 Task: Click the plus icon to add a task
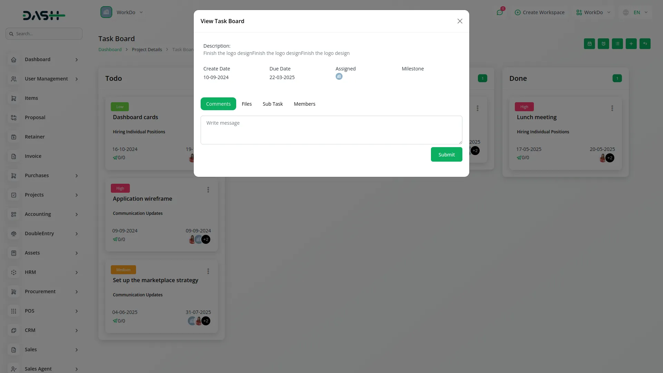click(x=631, y=44)
